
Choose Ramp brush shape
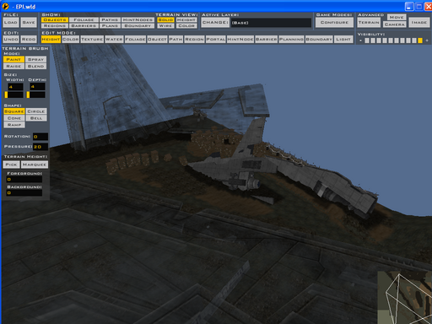point(14,125)
